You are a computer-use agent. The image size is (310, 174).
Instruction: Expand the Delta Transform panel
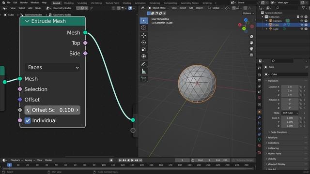coord(279,132)
